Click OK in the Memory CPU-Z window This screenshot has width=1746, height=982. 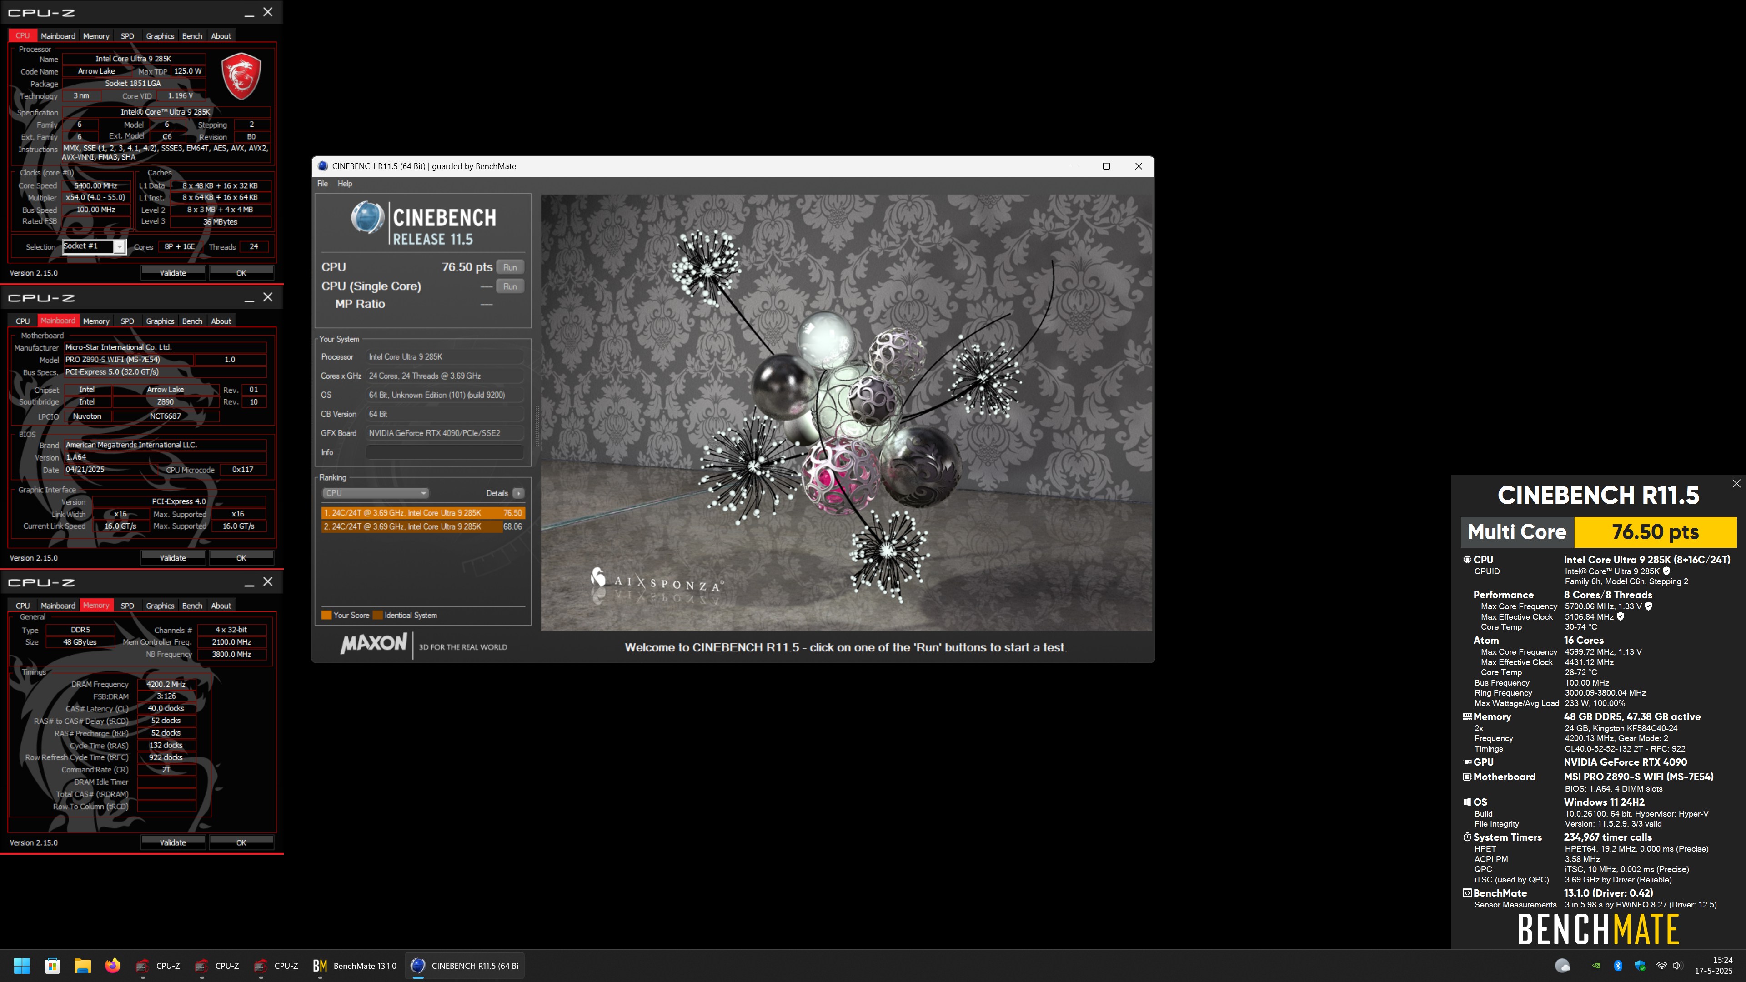pyautogui.click(x=241, y=842)
